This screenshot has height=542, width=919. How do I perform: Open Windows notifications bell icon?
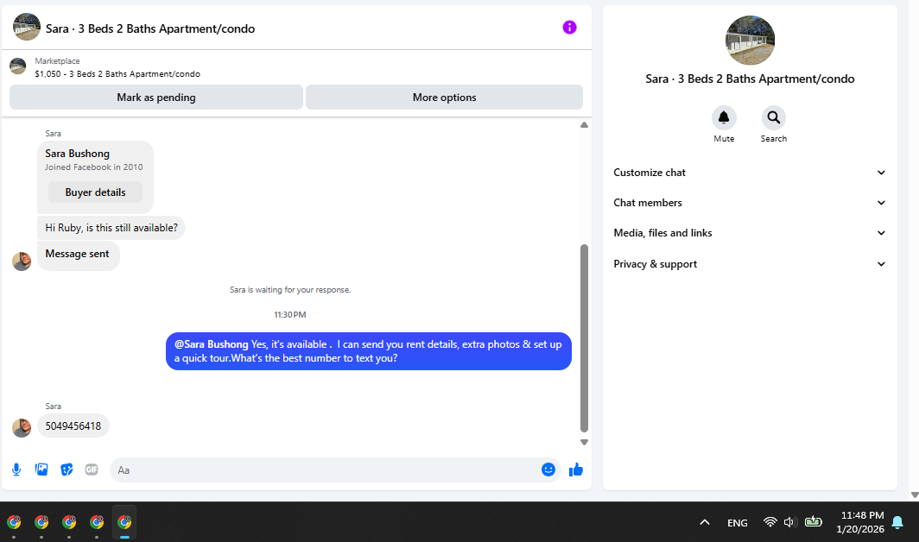pos(897,522)
